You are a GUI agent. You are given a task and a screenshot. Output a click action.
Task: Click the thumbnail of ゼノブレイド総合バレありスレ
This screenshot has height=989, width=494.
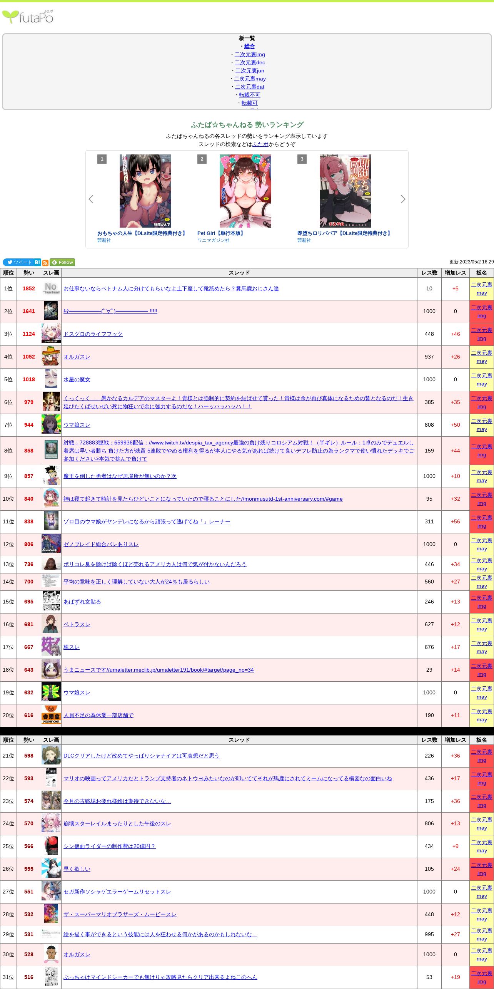51,544
